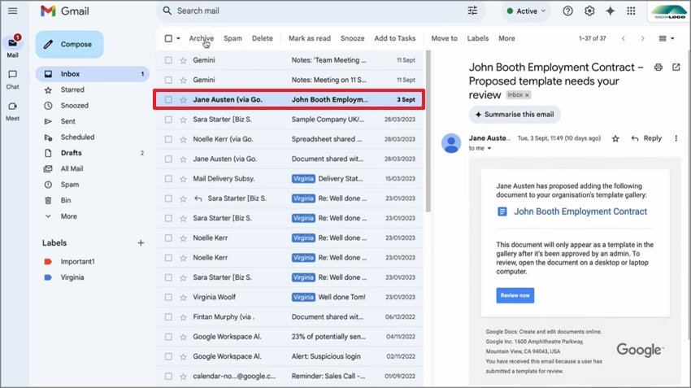Open search filter options icon
Image resolution: width=691 pixels, height=388 pixels.
pos(472,11)
